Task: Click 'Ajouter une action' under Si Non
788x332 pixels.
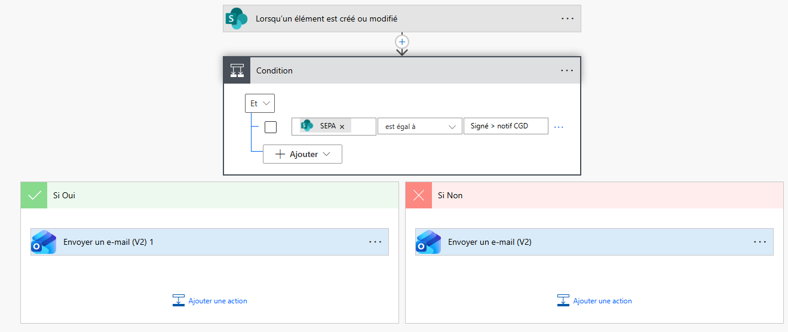Action: pos(602,301)
